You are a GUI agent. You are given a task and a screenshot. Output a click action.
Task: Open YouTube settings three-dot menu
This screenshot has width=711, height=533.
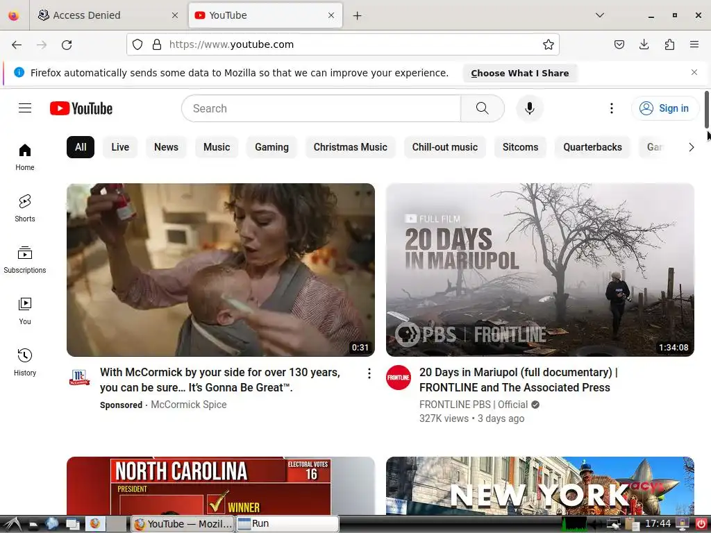[611, 108]
